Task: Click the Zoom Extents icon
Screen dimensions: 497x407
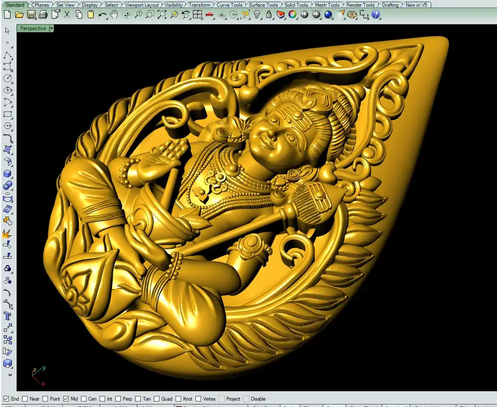Action: click(x=162, y=15)
